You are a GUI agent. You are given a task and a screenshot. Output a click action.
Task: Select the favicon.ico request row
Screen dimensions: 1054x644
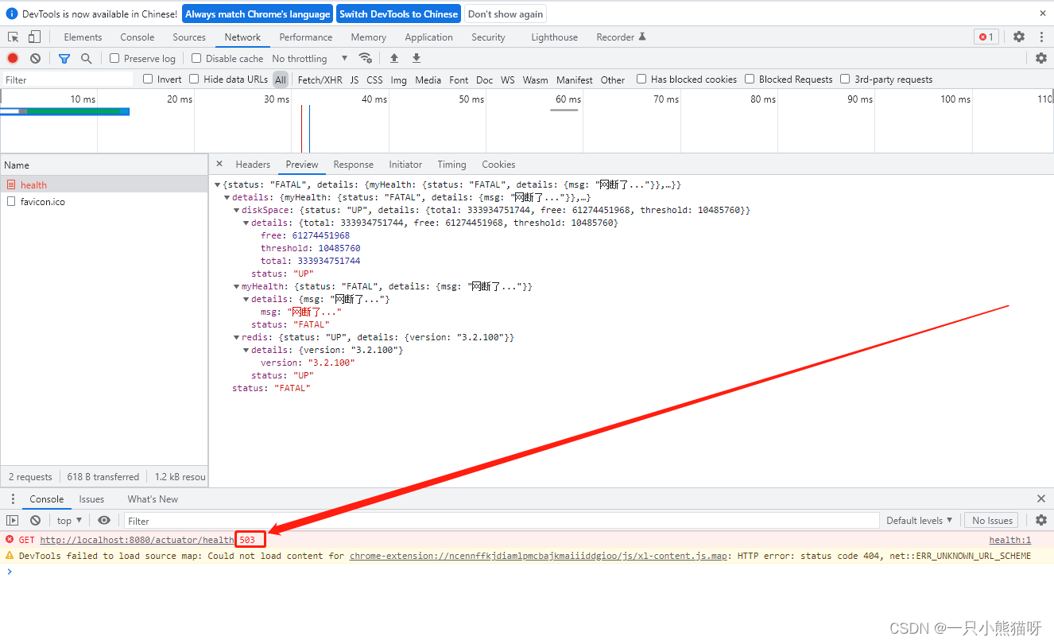click(x=104, y=201)
